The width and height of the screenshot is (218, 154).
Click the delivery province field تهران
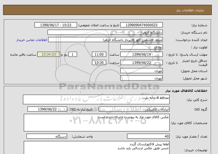tap(141, 71)
